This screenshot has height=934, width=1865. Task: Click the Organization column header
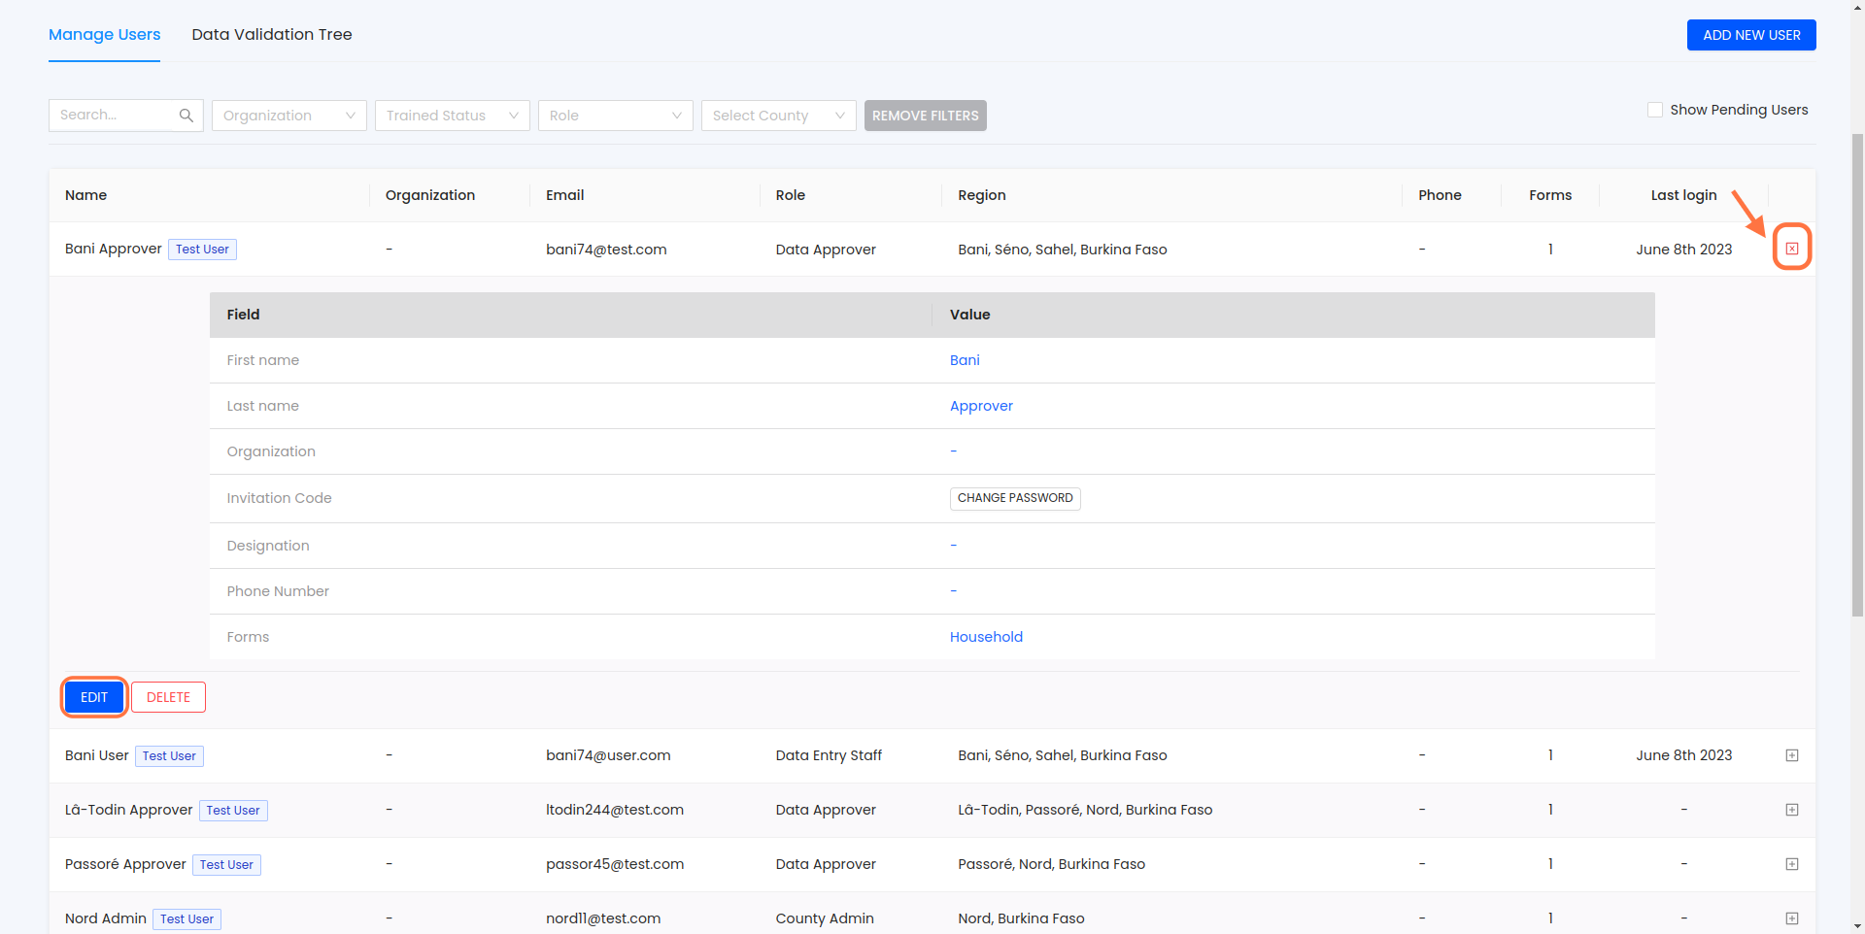coord(430,195)
